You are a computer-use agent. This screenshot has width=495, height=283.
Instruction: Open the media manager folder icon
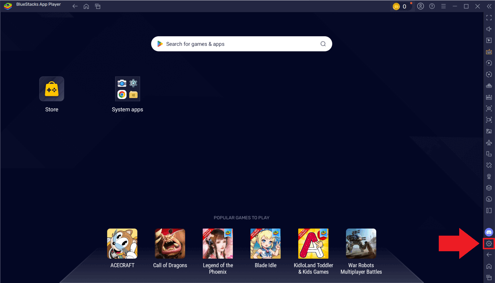tap(489, 131)
